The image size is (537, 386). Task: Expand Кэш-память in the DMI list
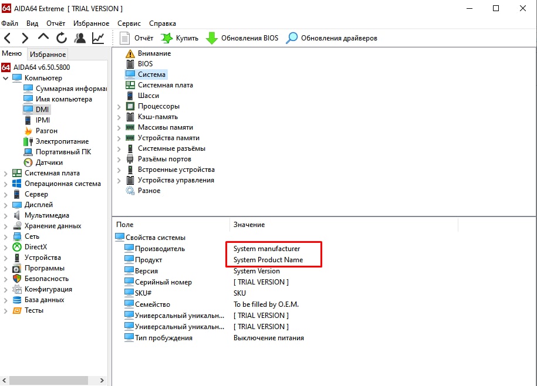coord(119,117)
